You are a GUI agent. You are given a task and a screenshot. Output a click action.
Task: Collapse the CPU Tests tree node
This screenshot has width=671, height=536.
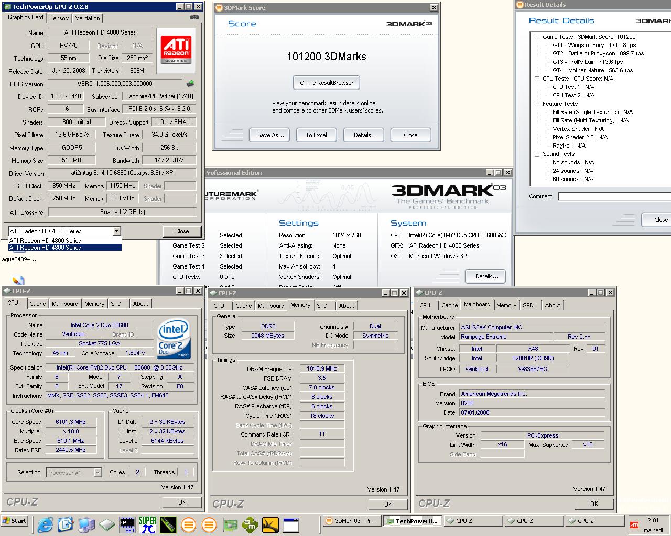tap(537, 79)
